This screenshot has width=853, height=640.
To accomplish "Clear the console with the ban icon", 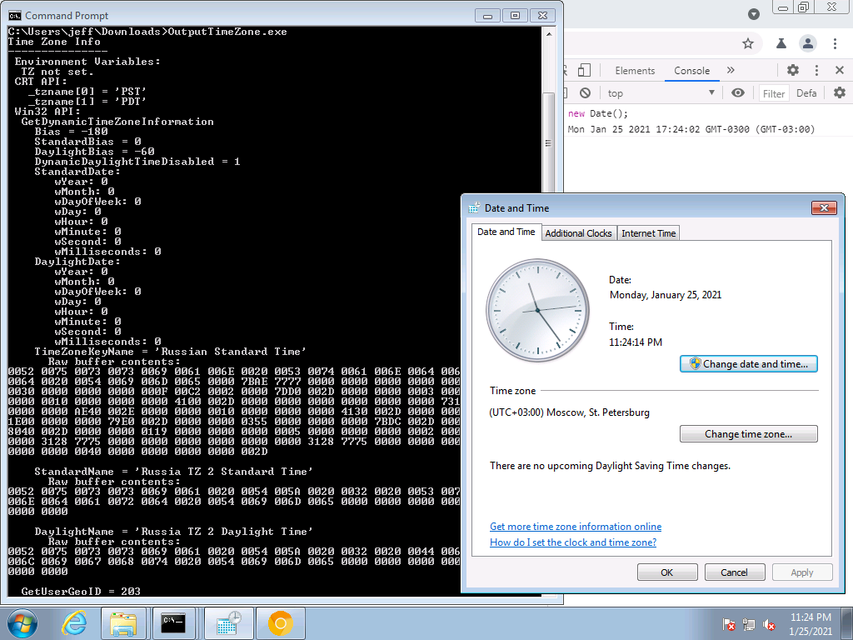I will tap(586, 93).
